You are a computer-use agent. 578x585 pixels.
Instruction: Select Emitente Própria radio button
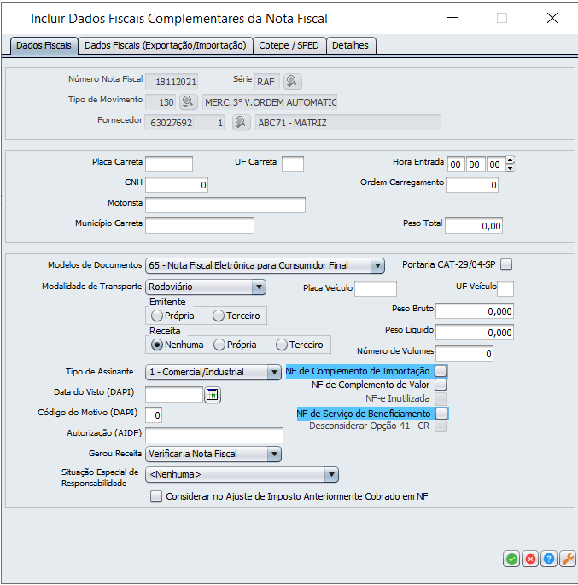(x=157, y=316)
